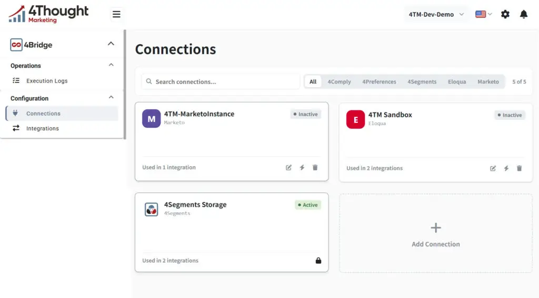The height and width of the screenshot is (298, 539).
Task: Click the 4Segments subtitle text
Action: click(177, 213)
